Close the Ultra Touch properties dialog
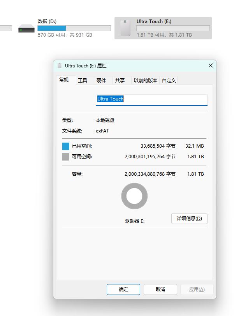 (x=210, y=65)
